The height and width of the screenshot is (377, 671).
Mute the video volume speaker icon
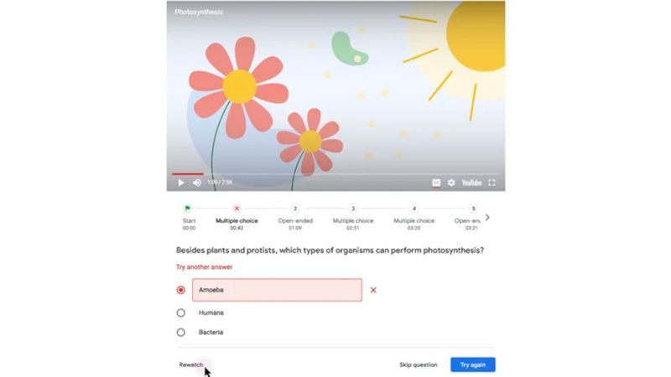coord(197,183)
